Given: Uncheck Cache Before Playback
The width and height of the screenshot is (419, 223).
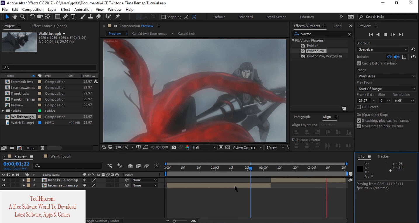Looking at the screenshot, I should [359, 63].
